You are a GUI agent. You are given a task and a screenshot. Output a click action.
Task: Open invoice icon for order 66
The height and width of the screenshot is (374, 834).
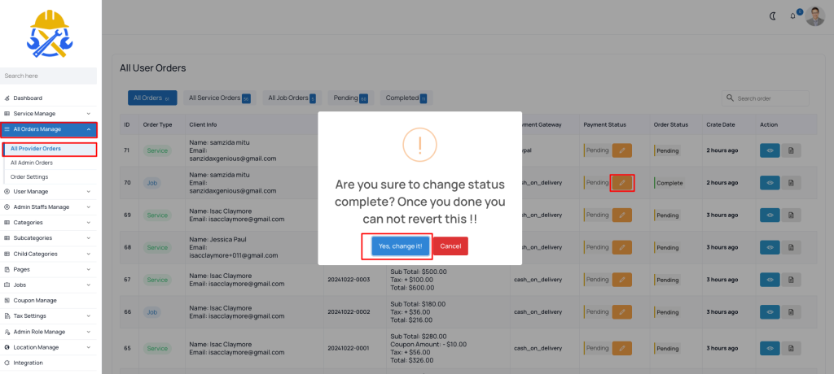click(x=790, y=312)
